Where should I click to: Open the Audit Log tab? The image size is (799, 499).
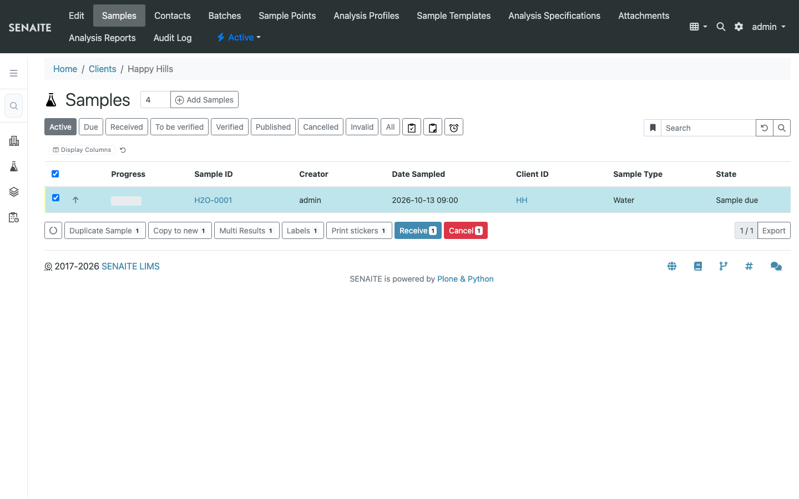point(173,38)
